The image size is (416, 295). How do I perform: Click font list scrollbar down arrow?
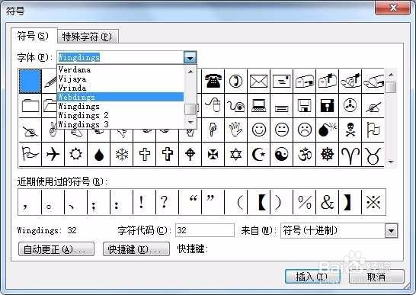coord(190,122)
